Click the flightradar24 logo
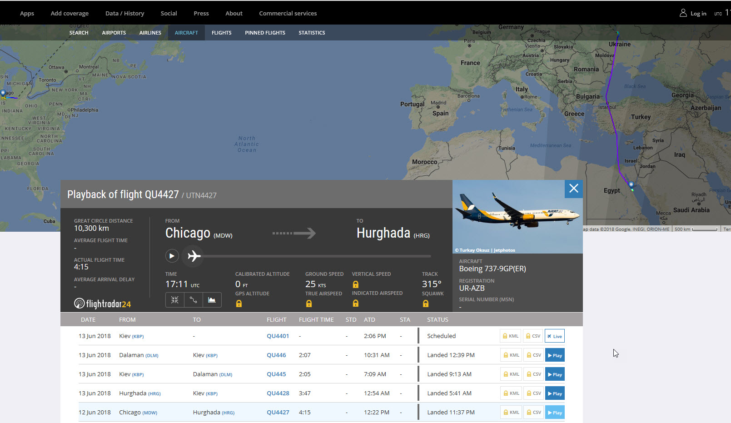The image size is (731, 423). click(x=103, y=304)
